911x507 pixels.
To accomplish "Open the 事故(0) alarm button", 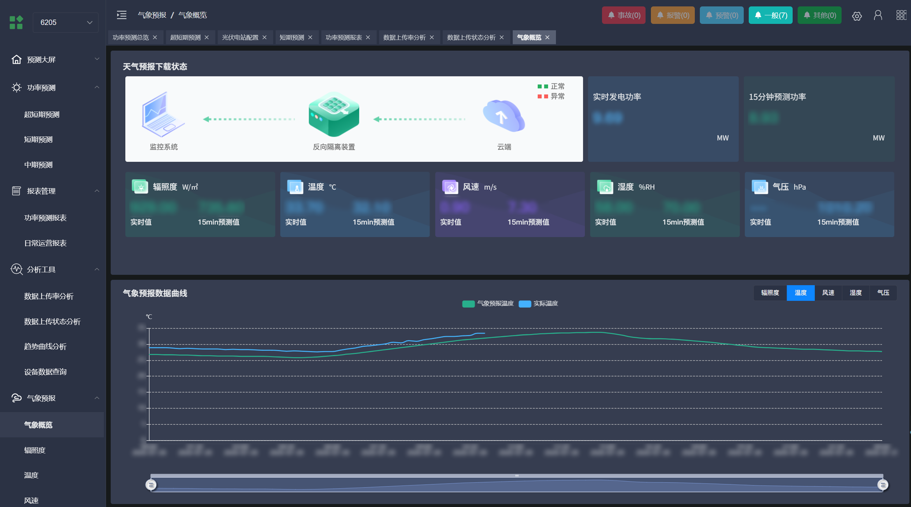I will 624,15.
